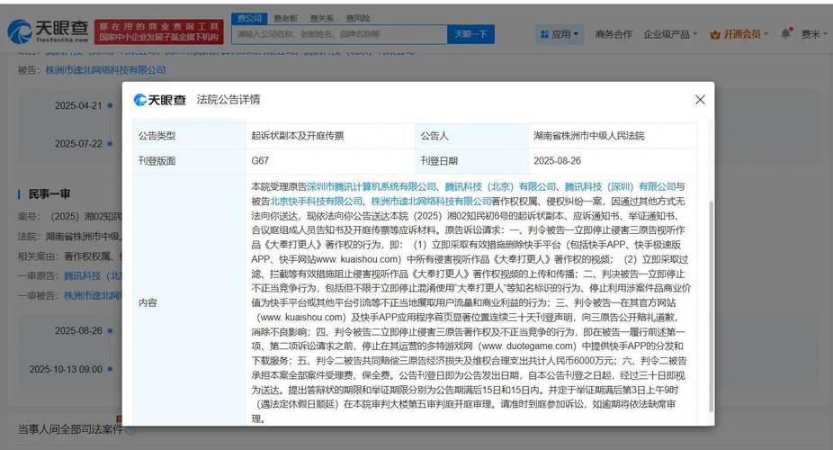Click the 开通会员 crown icon
Viewport: 833px width, 450px height.
tap(715, 34)
